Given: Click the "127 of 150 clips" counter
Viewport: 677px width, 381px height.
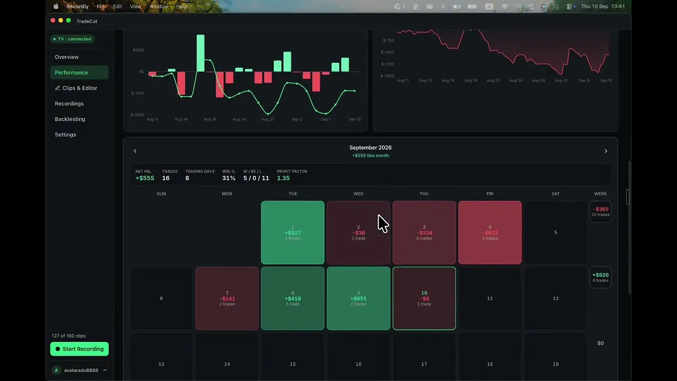Looking at the screenshot, I should click(69, 336).
